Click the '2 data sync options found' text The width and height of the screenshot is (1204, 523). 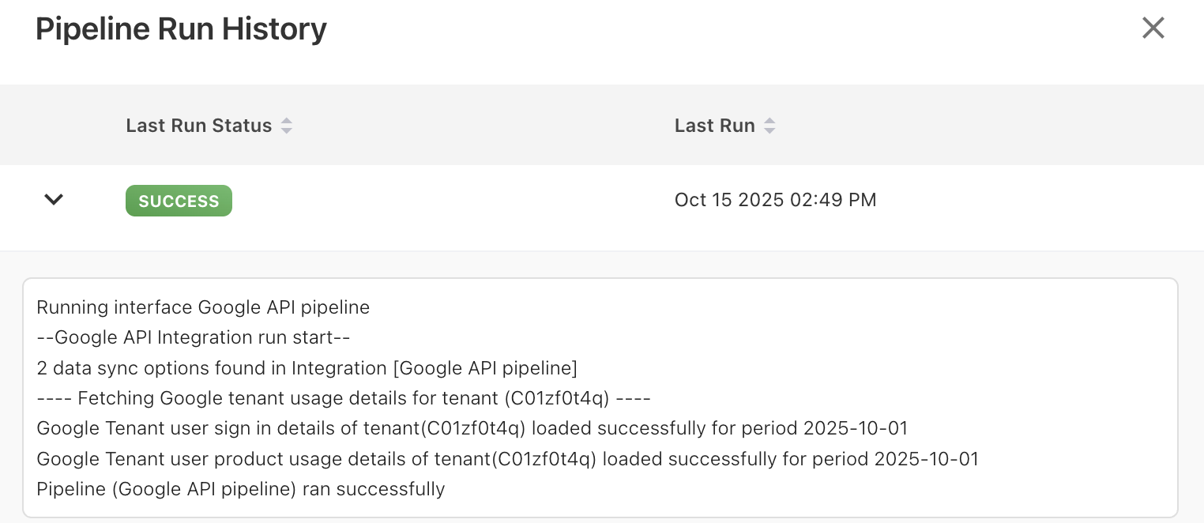pyautogui.click(x=158, y=368)
